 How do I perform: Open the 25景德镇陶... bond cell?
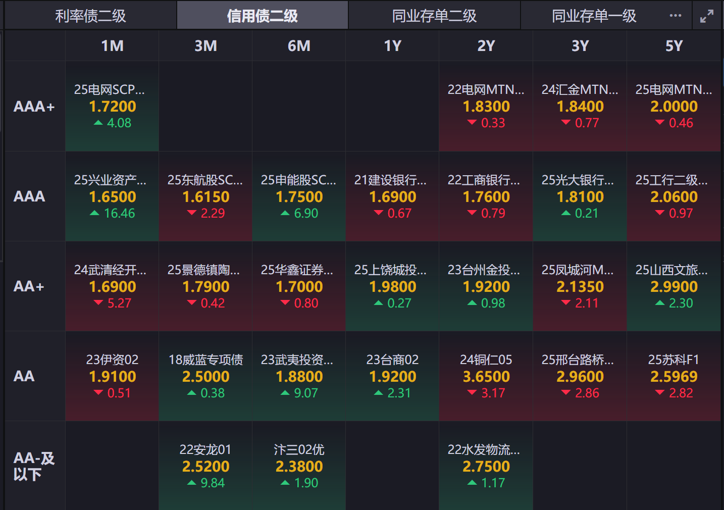pyautogui.click(x=205, y=286)
